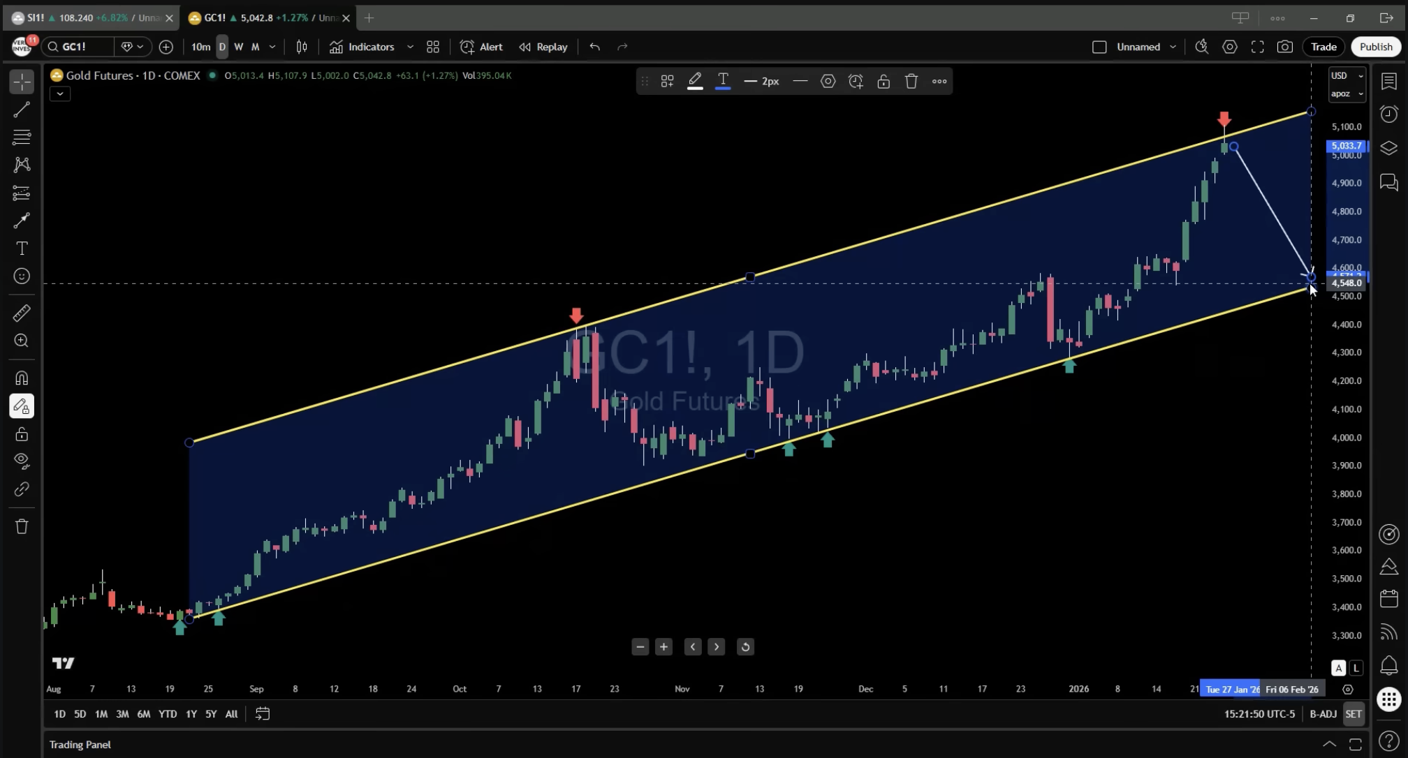Viewport: 1408px width, 758px height.
Task: Select the Text annotation tool
Action: pyautogui.click(x=22, y=248)
